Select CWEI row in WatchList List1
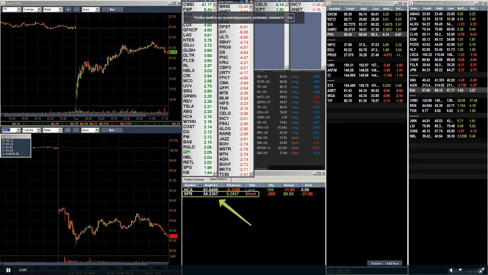 (448, 101)
